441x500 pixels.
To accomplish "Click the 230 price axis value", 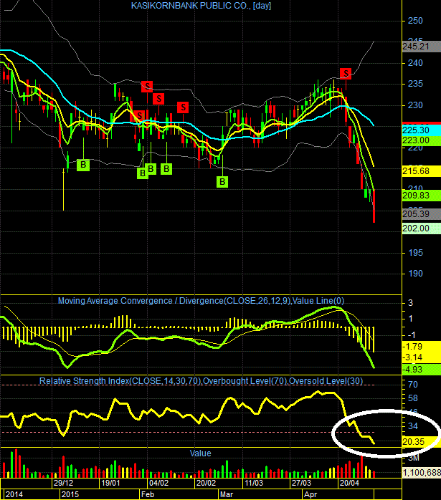I will pos(415,105).
